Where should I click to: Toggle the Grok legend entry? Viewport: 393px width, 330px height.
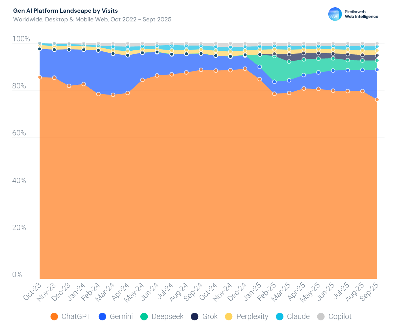204,316
